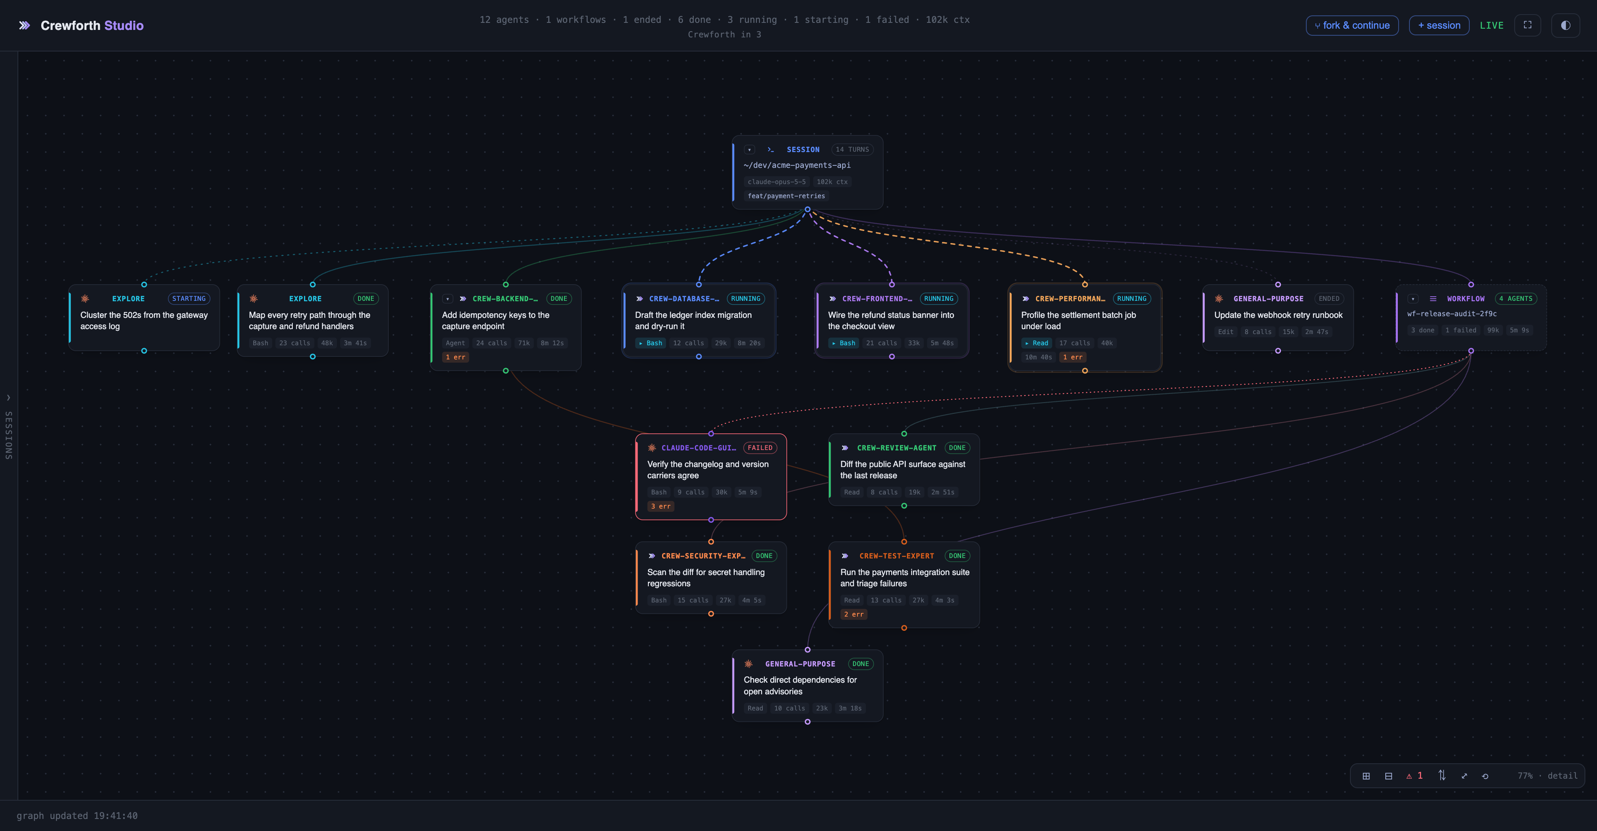Click the grid layout icon in bottom toolbar
The height and width of the screenshot is (831, 1597).
[x=1366, y=776]
